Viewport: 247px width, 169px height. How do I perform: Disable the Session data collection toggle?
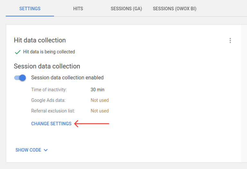[x=20, y=78]
